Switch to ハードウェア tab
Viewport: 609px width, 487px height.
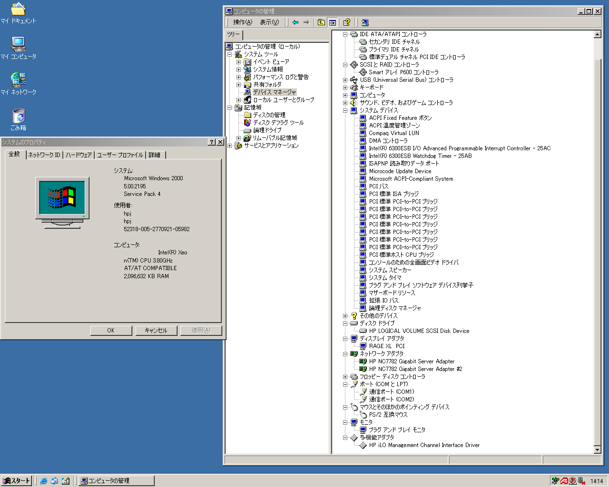(79, 155)
